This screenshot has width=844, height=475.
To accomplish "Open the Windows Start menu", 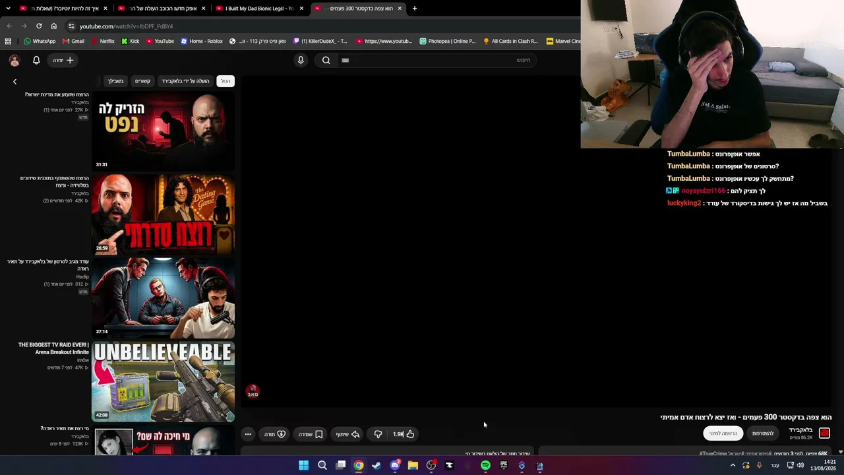I will (x=303, y=465).
